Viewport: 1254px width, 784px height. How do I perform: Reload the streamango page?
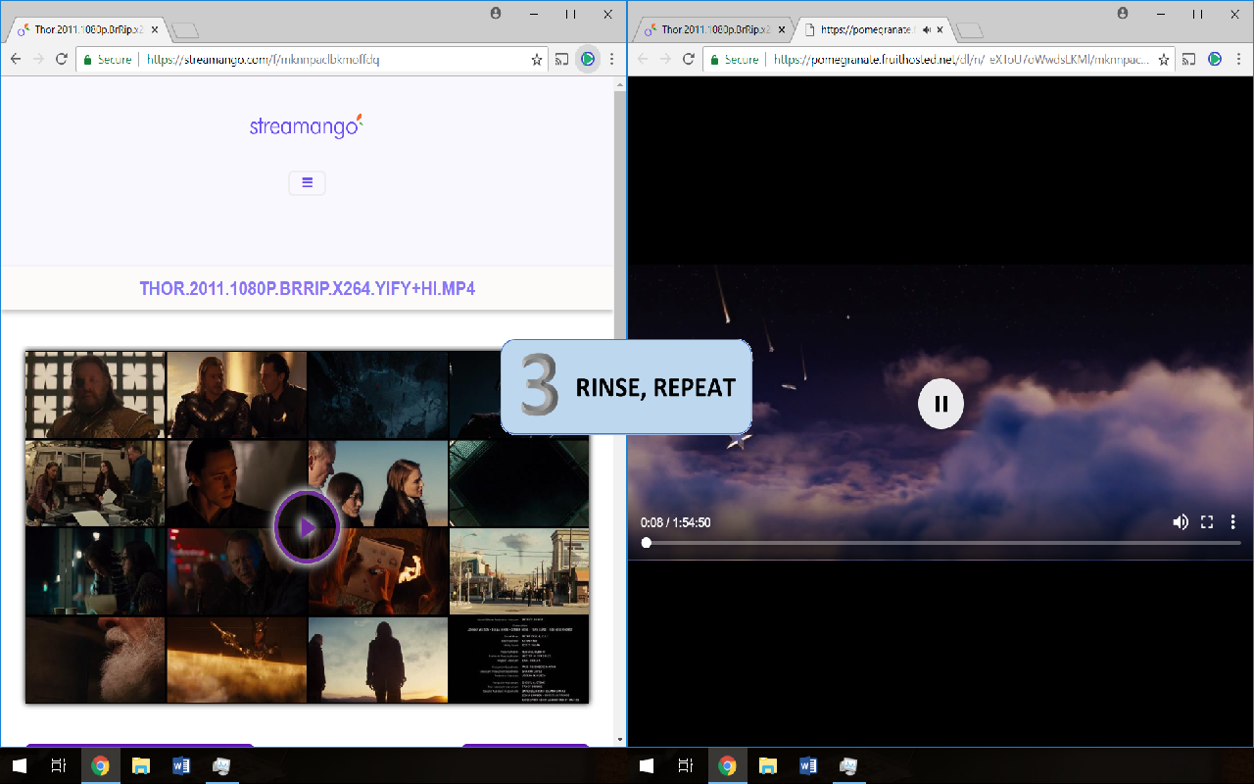click(62, 60)
